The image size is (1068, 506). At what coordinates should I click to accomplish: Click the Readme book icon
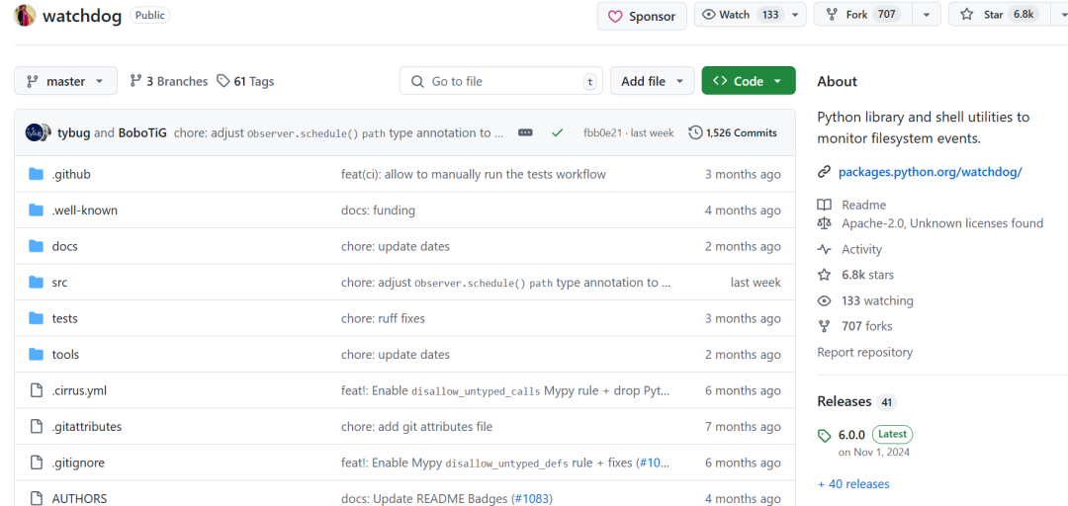coord(824,205)
